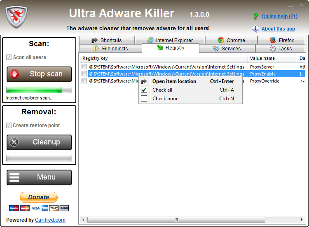309x227 pixels.
Task: Click the Firefox tab logo icon
Action: point(273,40)
